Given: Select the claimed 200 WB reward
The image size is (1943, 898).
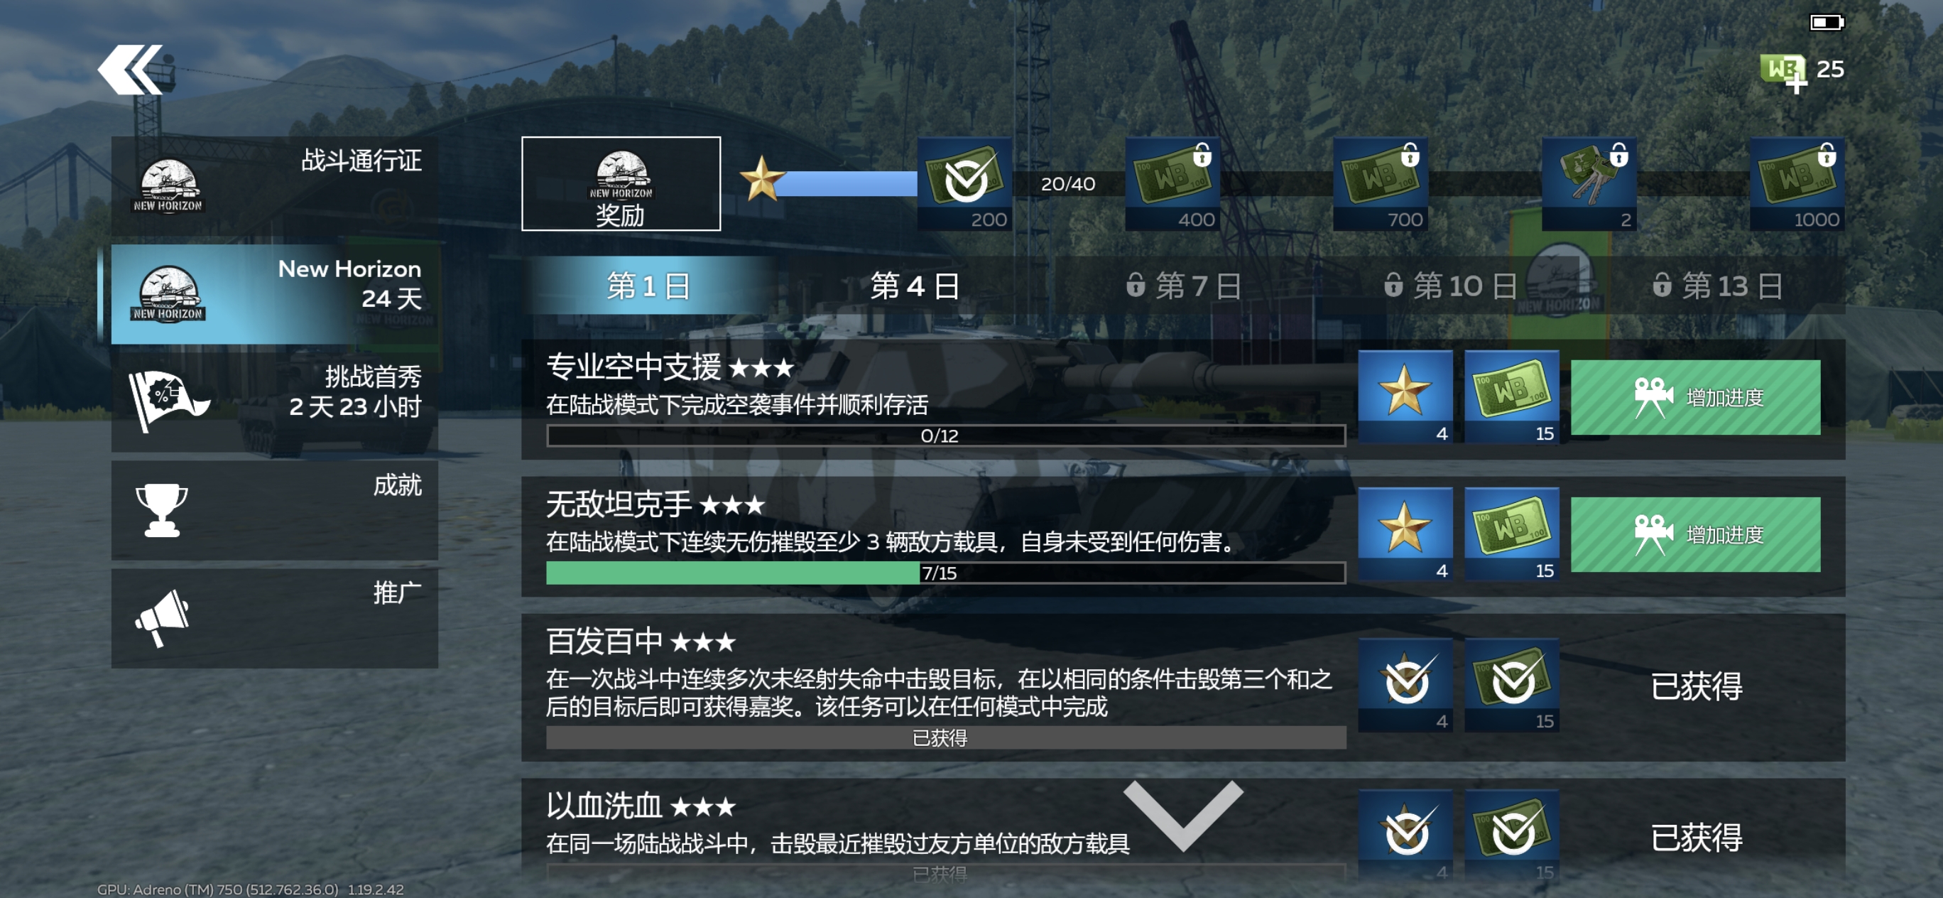Looking at the screenshot, I should (x=964, y=183).
